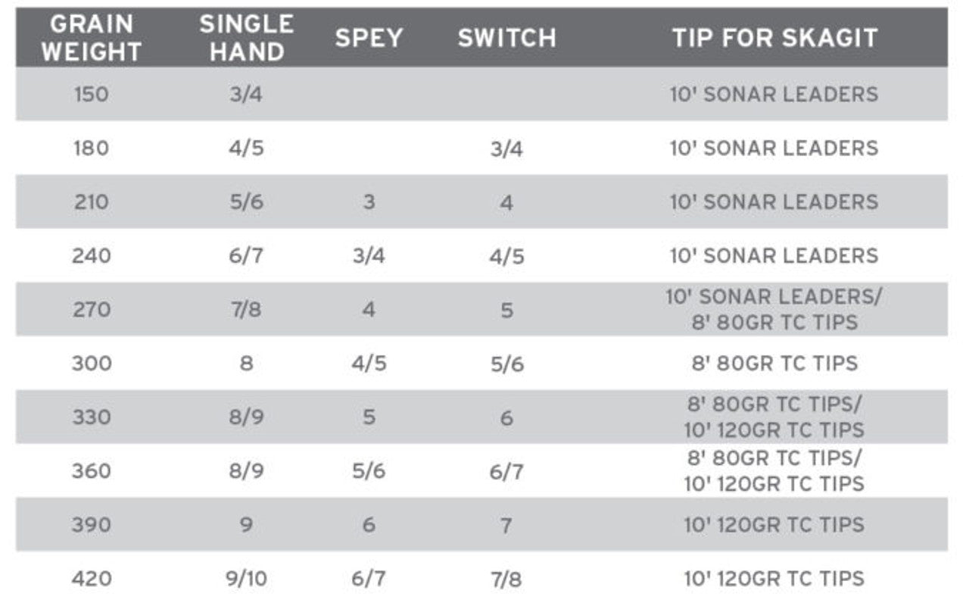The image size is (969, 606).
Task: Select the 150 grain weight cell
Action: (x=92, y=95)
